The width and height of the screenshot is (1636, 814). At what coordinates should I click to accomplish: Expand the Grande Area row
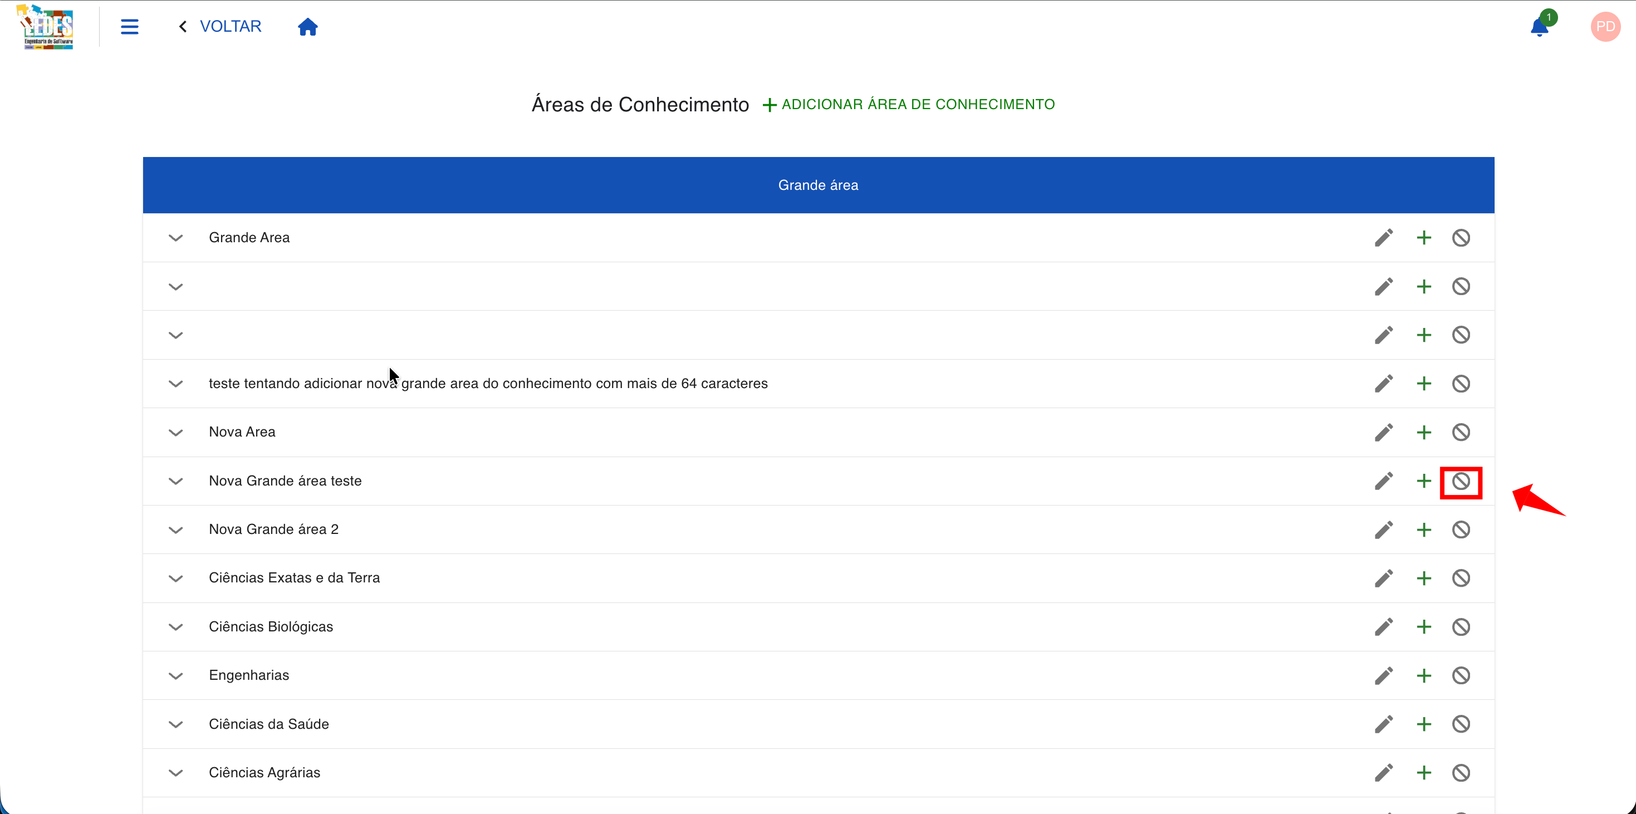point(176,238)
